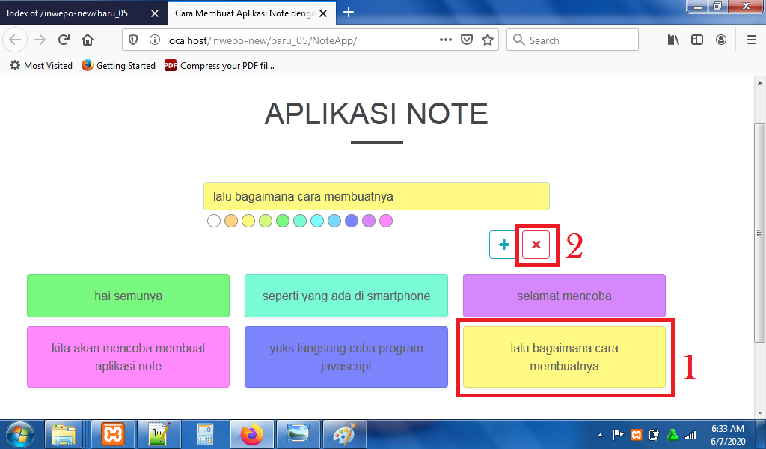Toggle the sidebar view icon

tap(697, 40)
